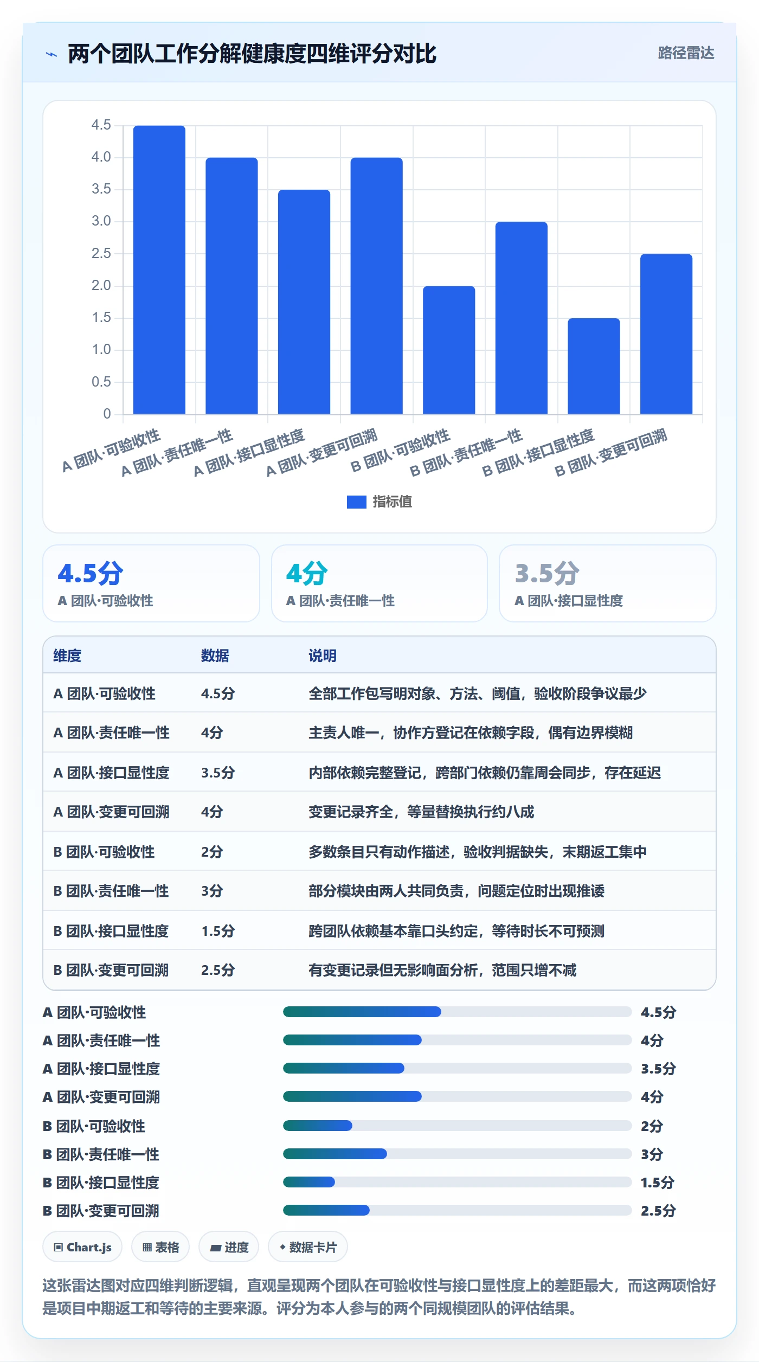
Task: Select the B 团队·变更可回溯 column in the bar chart
Action: (x=666, y=334)
